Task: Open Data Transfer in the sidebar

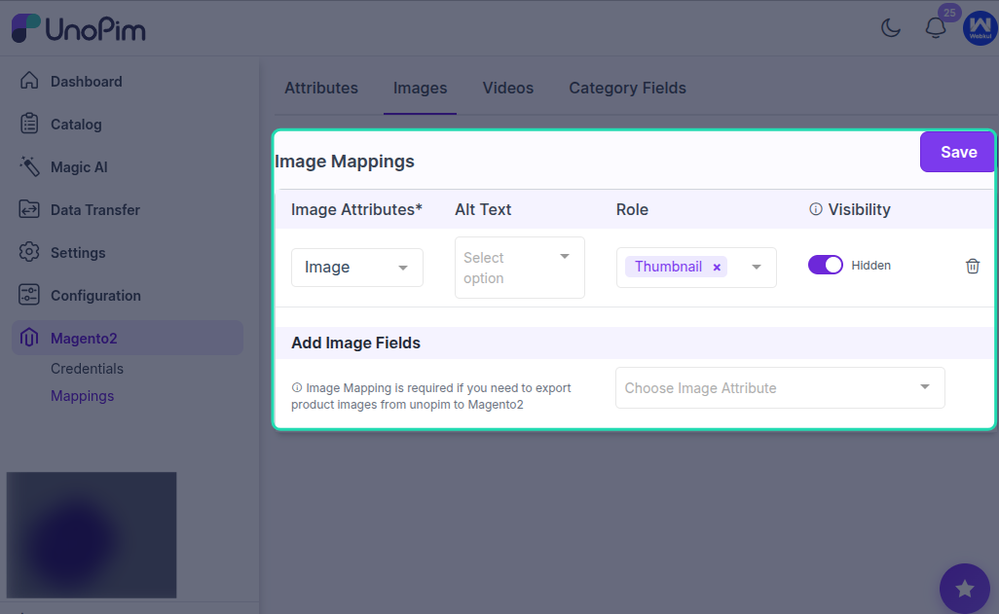Action: (x=94, y=209)
